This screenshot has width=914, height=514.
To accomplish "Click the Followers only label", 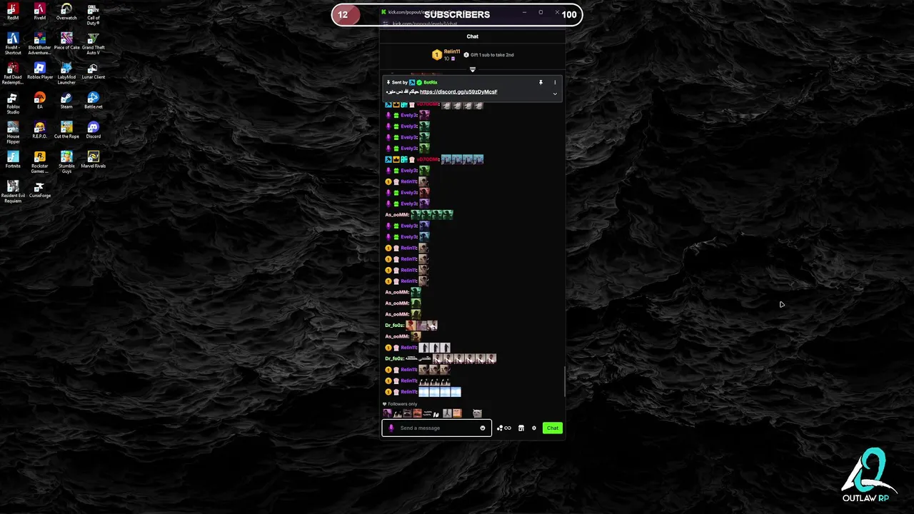I will coord(402,404).
